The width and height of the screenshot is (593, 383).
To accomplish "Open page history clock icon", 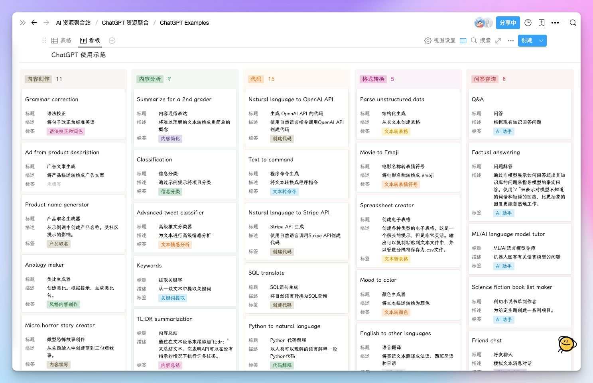I will [528, 23].
